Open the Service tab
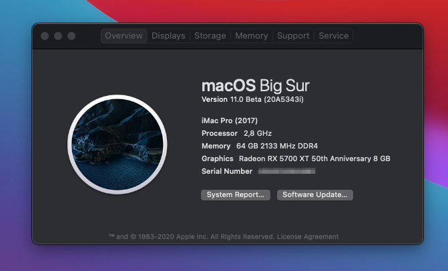Viewport: 448px width, 271px height. [x=333, y=36]
